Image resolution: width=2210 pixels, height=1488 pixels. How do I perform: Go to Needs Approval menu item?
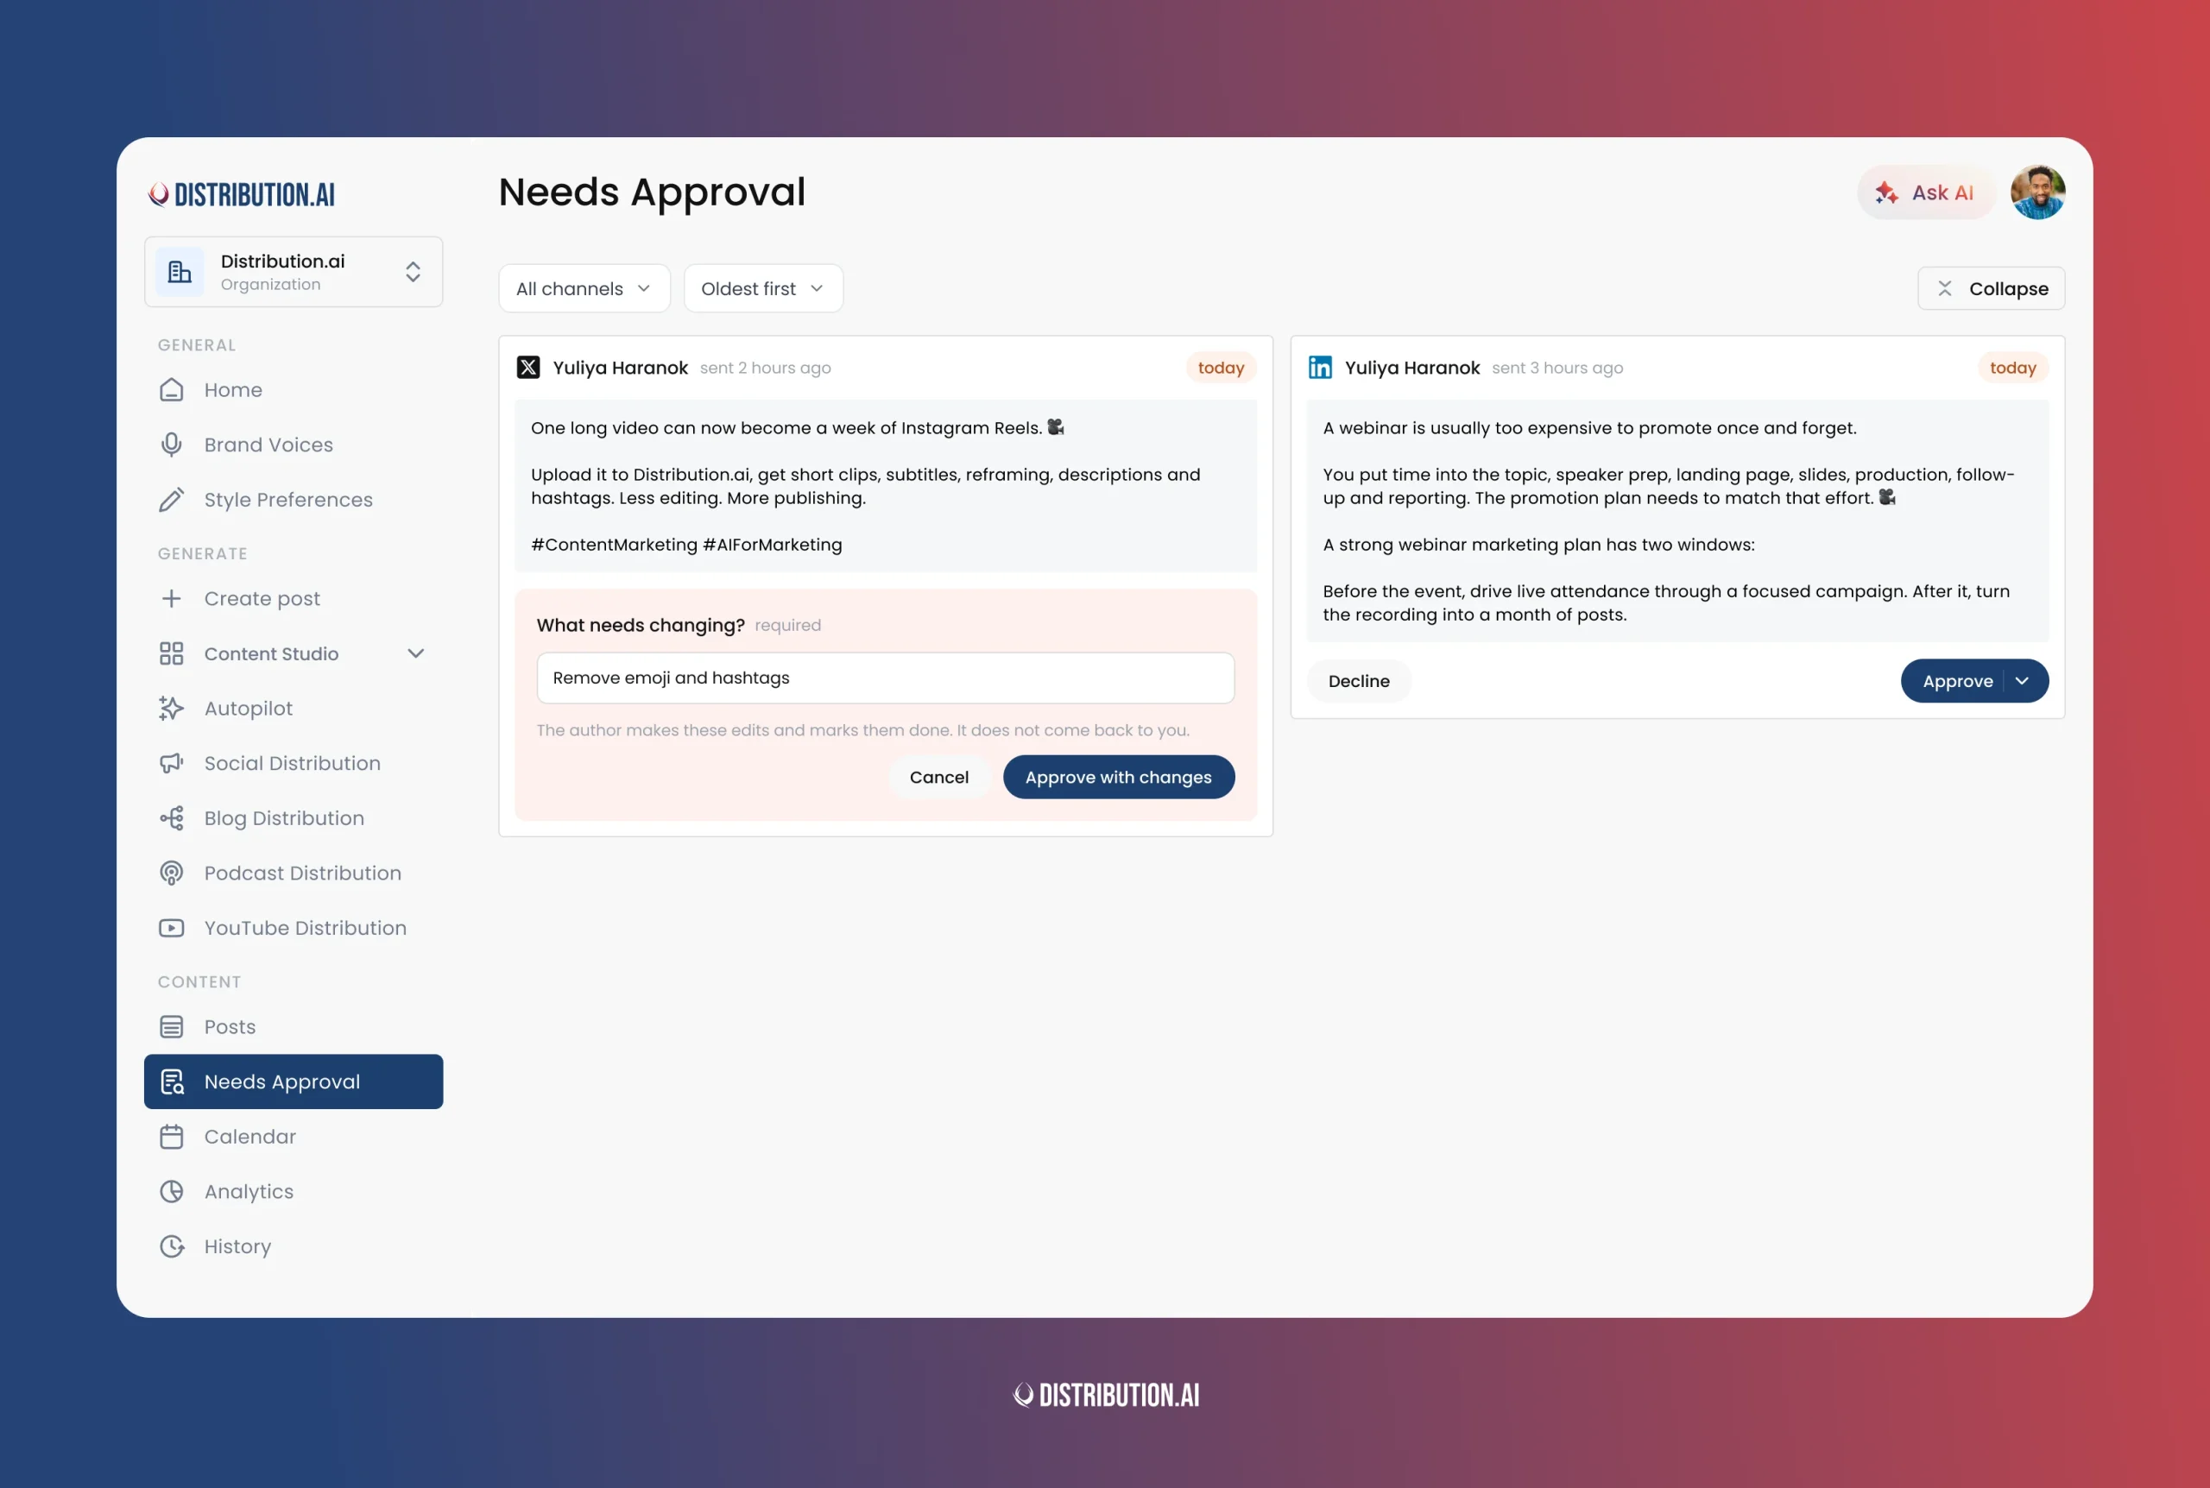click(x=294, y=1081)
